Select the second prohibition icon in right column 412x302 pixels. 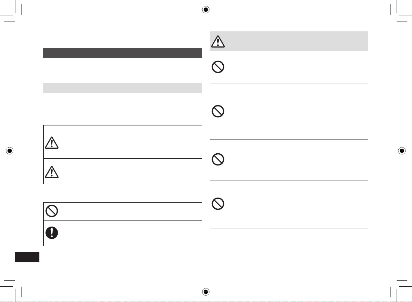[x=218, y=111]
